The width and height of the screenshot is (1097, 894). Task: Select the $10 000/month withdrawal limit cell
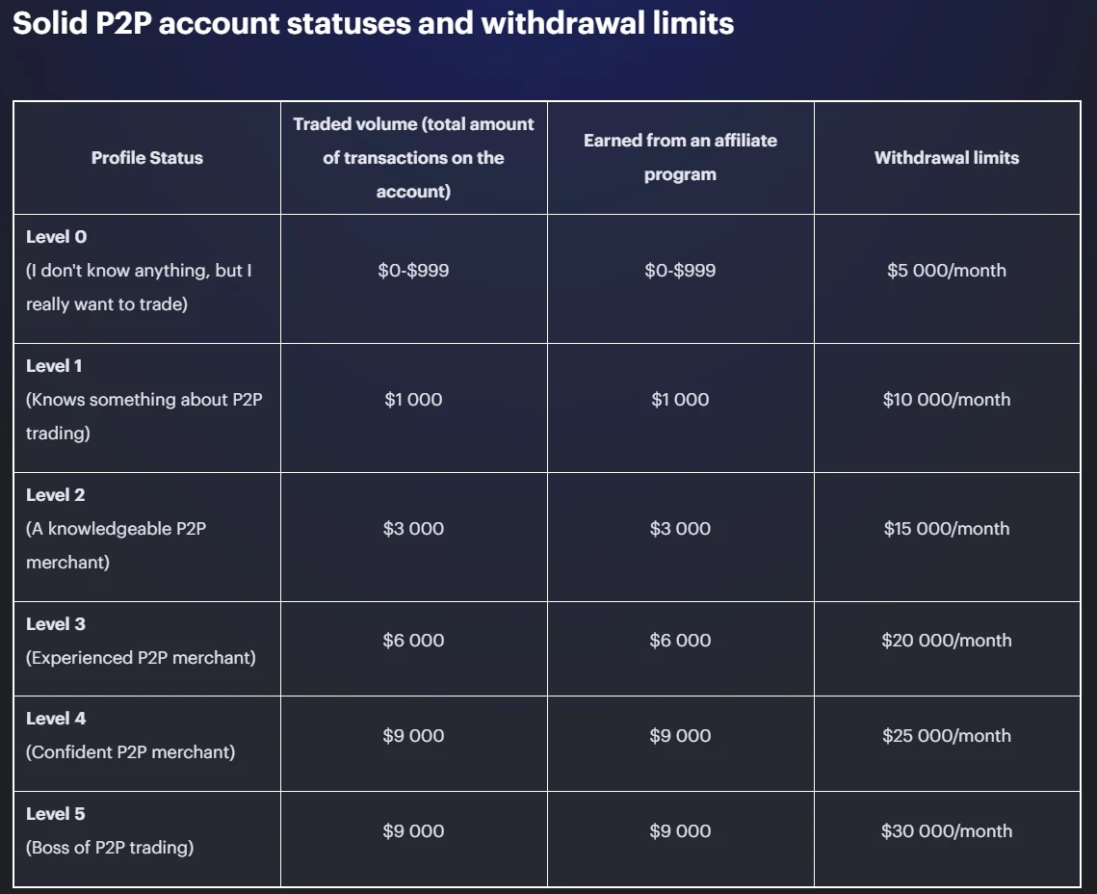(947, 400)
